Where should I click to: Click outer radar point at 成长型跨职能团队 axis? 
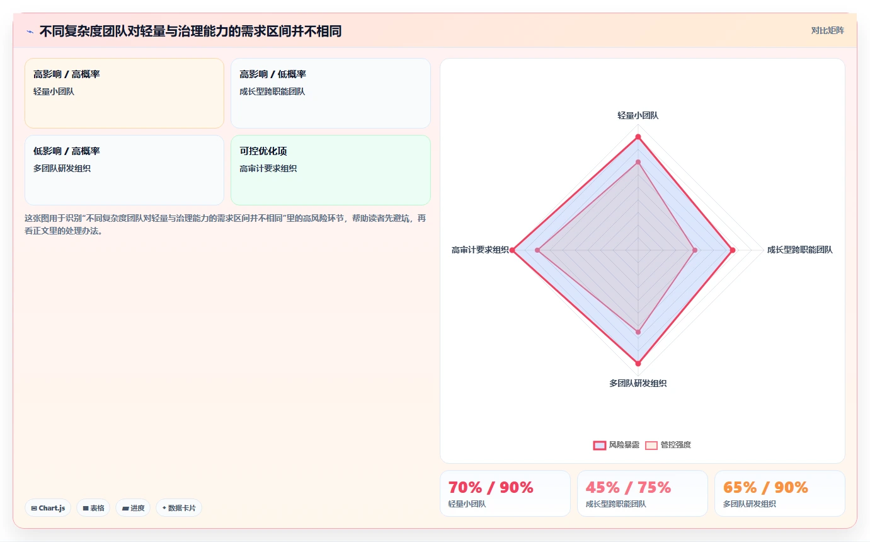[733, 250]
